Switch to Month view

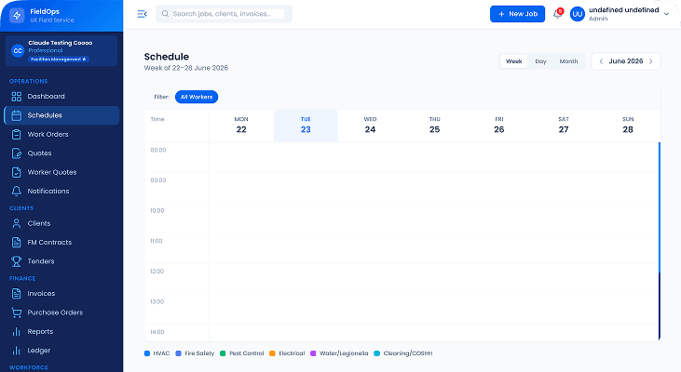(x=568, y=61)
